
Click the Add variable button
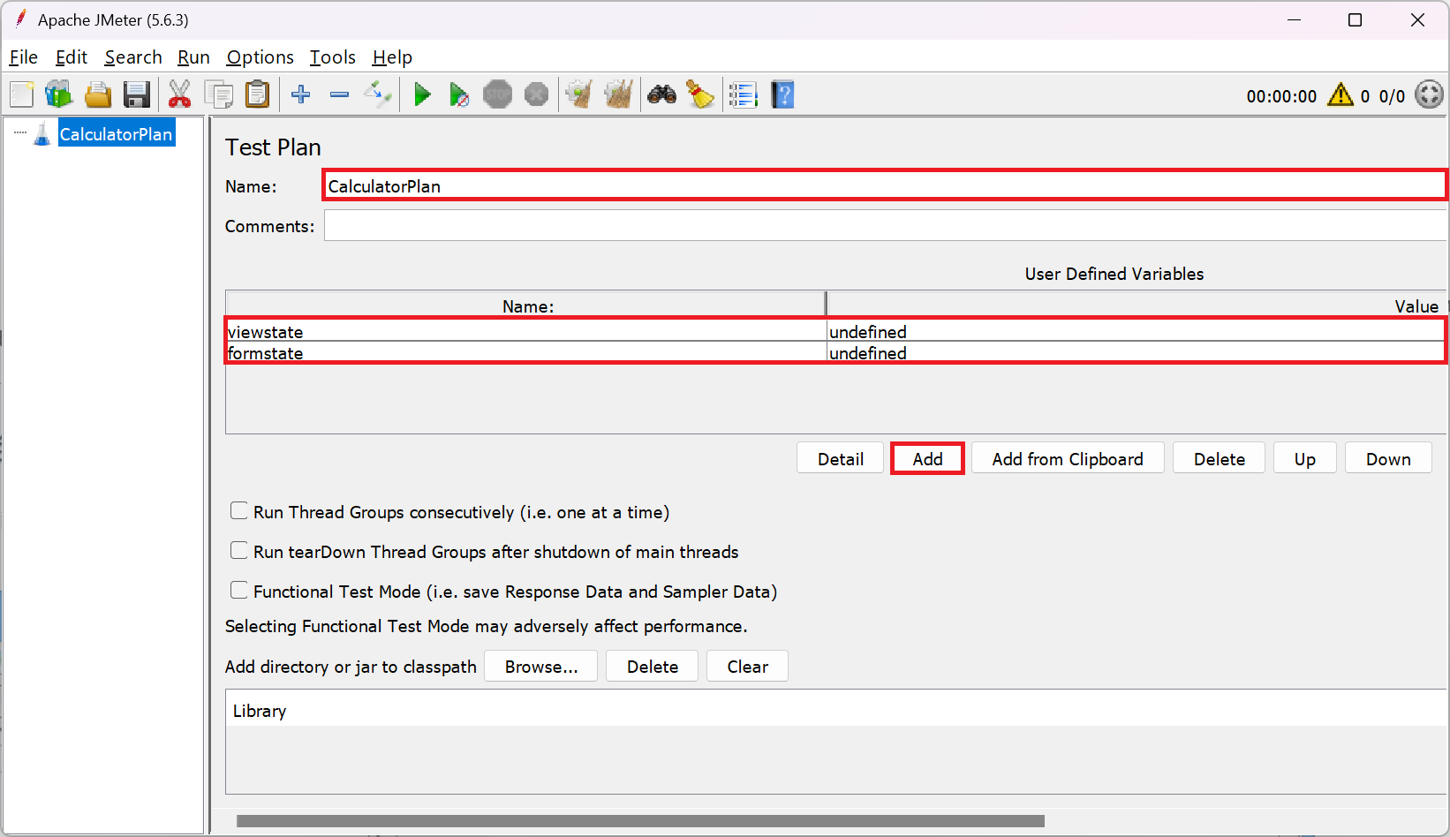[x=927, y=459]
